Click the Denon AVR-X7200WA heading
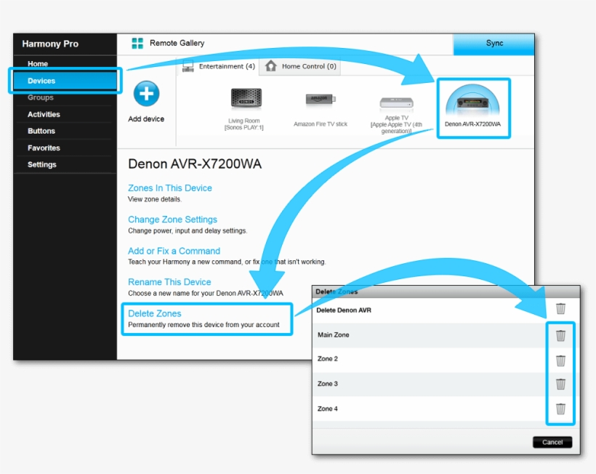The height and width of the screenshot is (474, 596). pyautogui.click(x=195, y=164)
